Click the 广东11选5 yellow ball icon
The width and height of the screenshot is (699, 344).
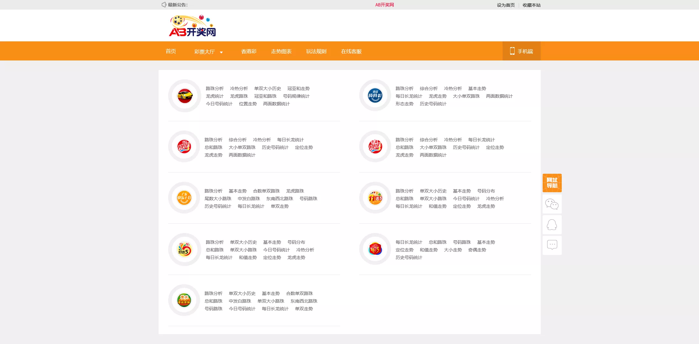(x=184, y=249)
